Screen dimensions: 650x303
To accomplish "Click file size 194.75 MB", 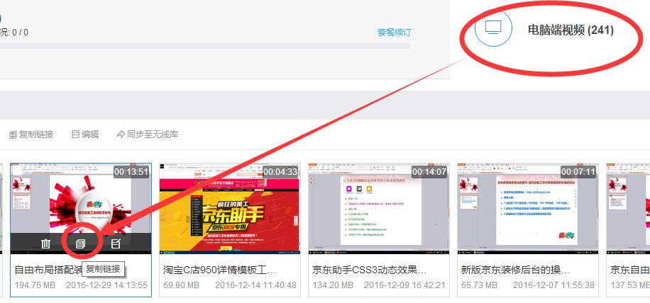I will (34, 285).
